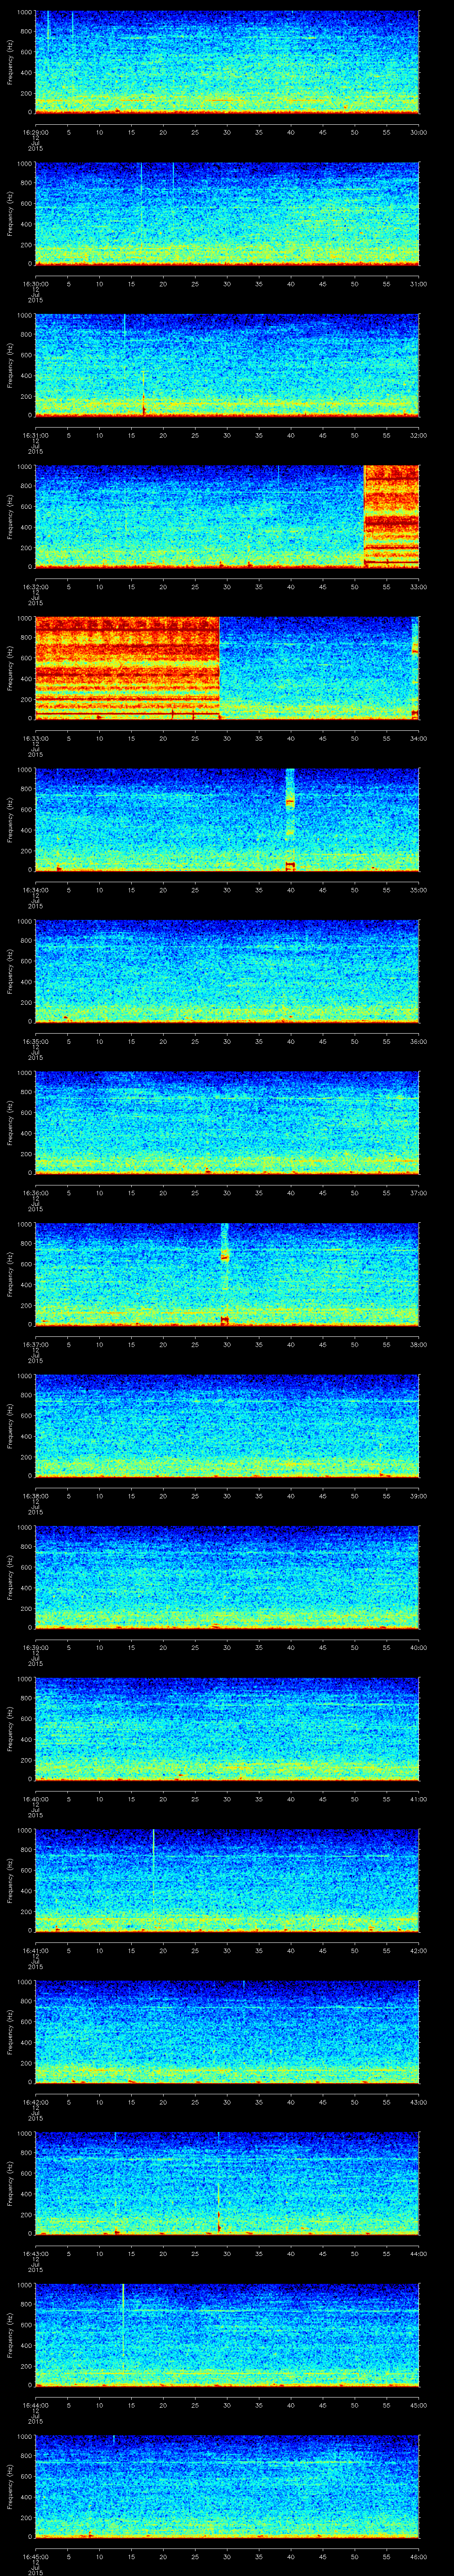Click the 16:32:00 start time label

(35, 586)
